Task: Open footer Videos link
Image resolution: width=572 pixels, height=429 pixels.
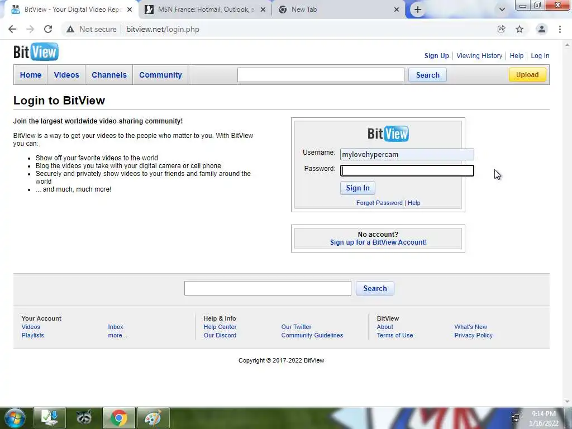Action: 31,327
